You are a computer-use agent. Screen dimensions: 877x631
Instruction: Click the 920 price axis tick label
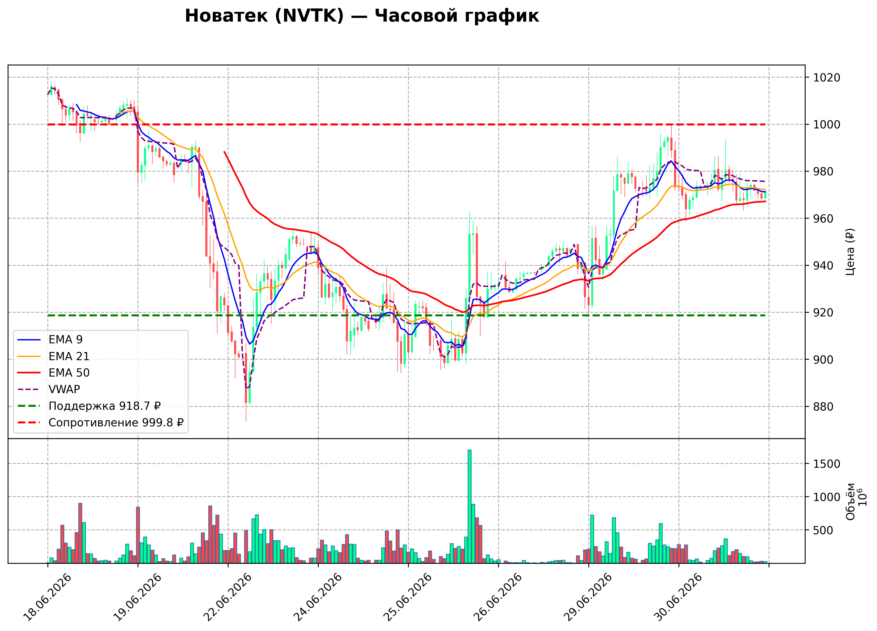(823, 312)
